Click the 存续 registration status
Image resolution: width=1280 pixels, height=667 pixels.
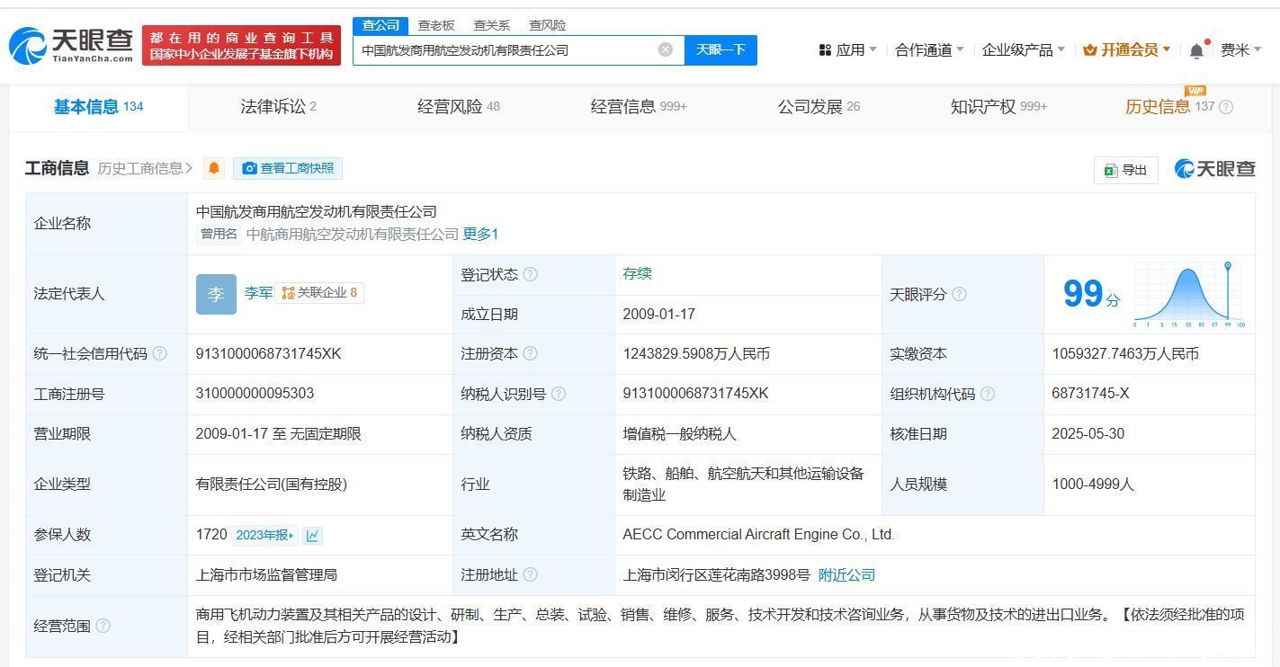[637, 274]
